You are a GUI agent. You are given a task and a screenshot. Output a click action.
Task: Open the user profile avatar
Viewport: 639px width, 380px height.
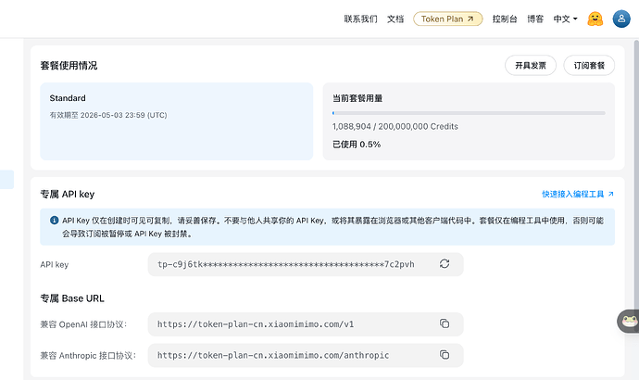coord(621,19)
